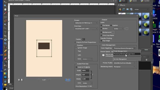The image size is (160, 90).
Task: Enable Print Crop Marks checkbox
Action: click(101, 35)
